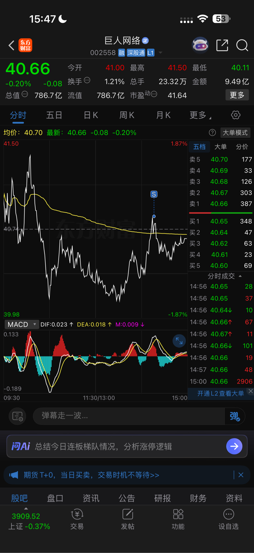Open the 研报 tab

coord(163,498)
